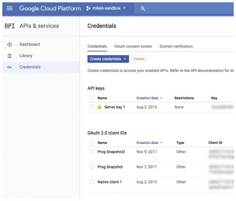Click the API logo icon
236x201 pixels.
(x=9, y=26)
